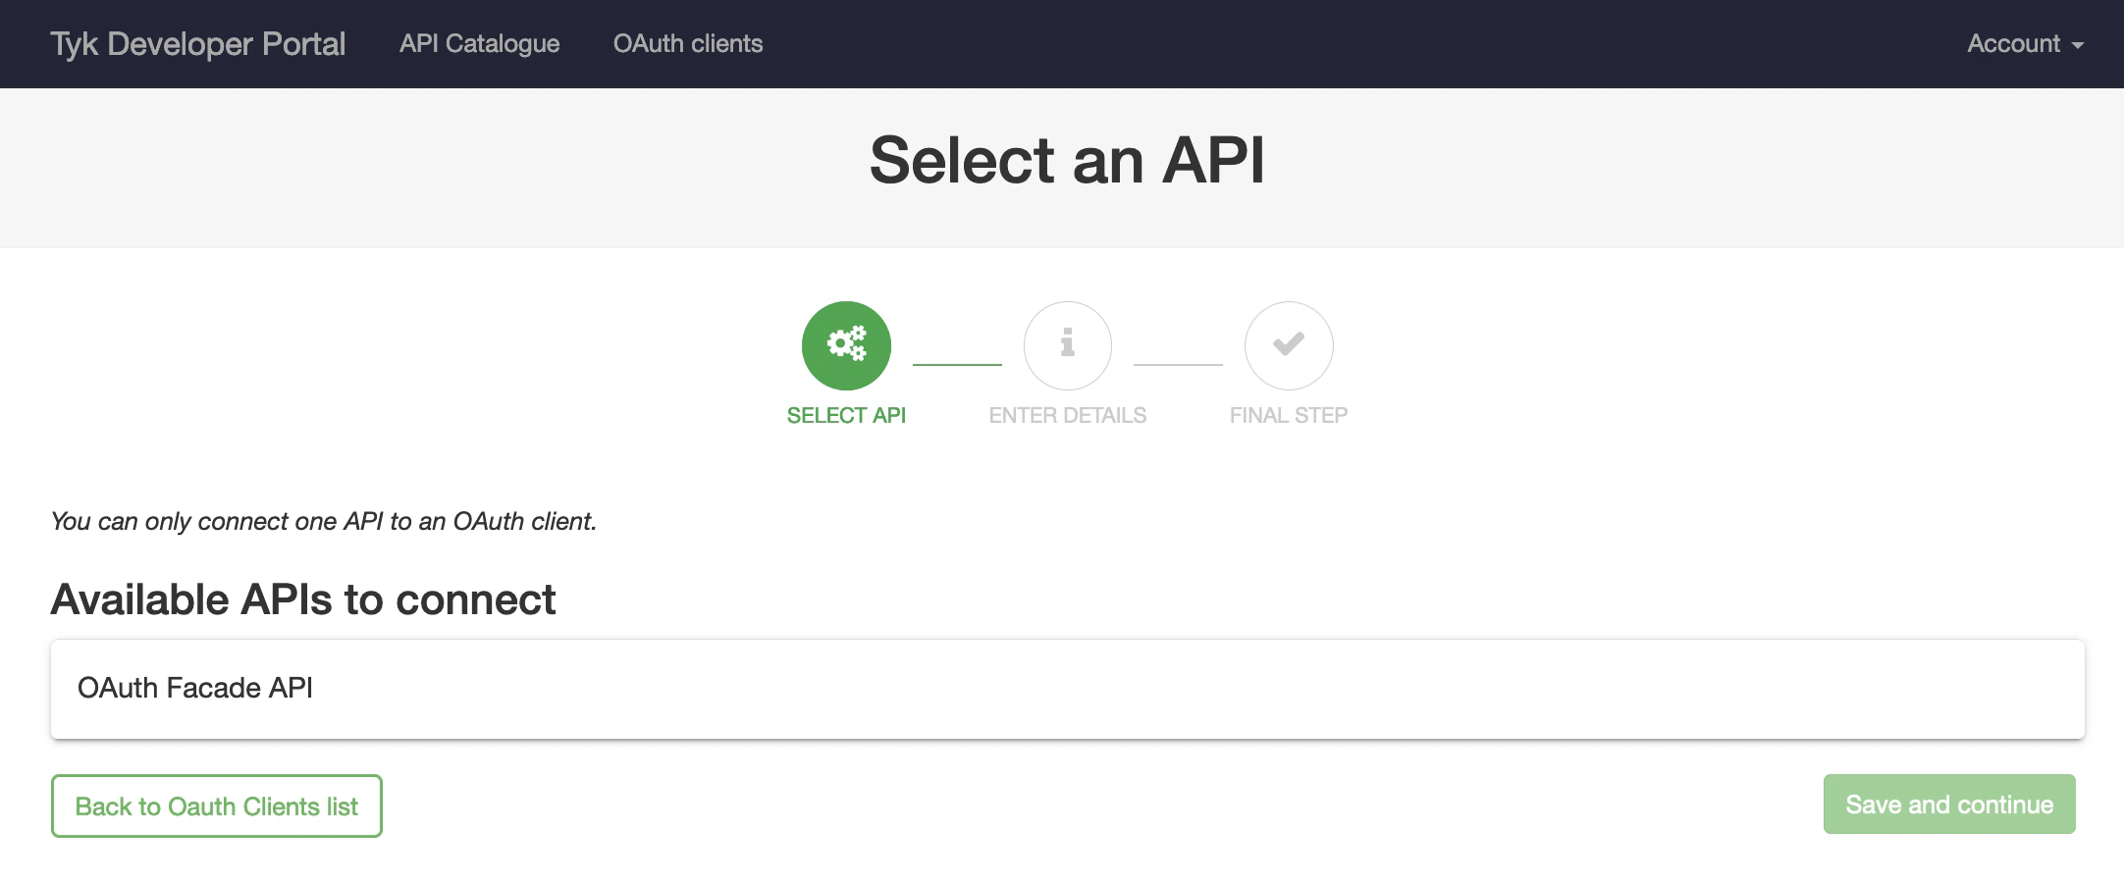Click the ENTER DETAILS label text
Image resolution: width=2124 pixels, height=883 pixels.
1067,415
